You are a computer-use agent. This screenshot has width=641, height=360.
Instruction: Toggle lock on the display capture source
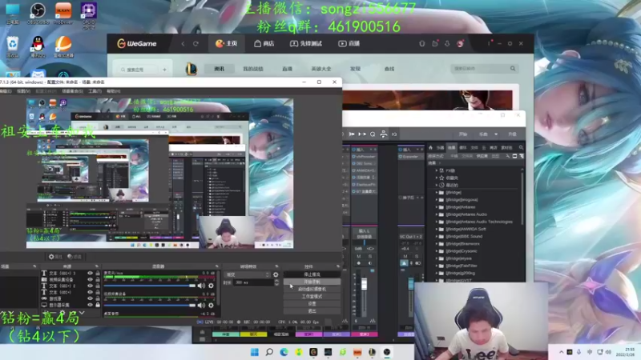tap(98, 305)
